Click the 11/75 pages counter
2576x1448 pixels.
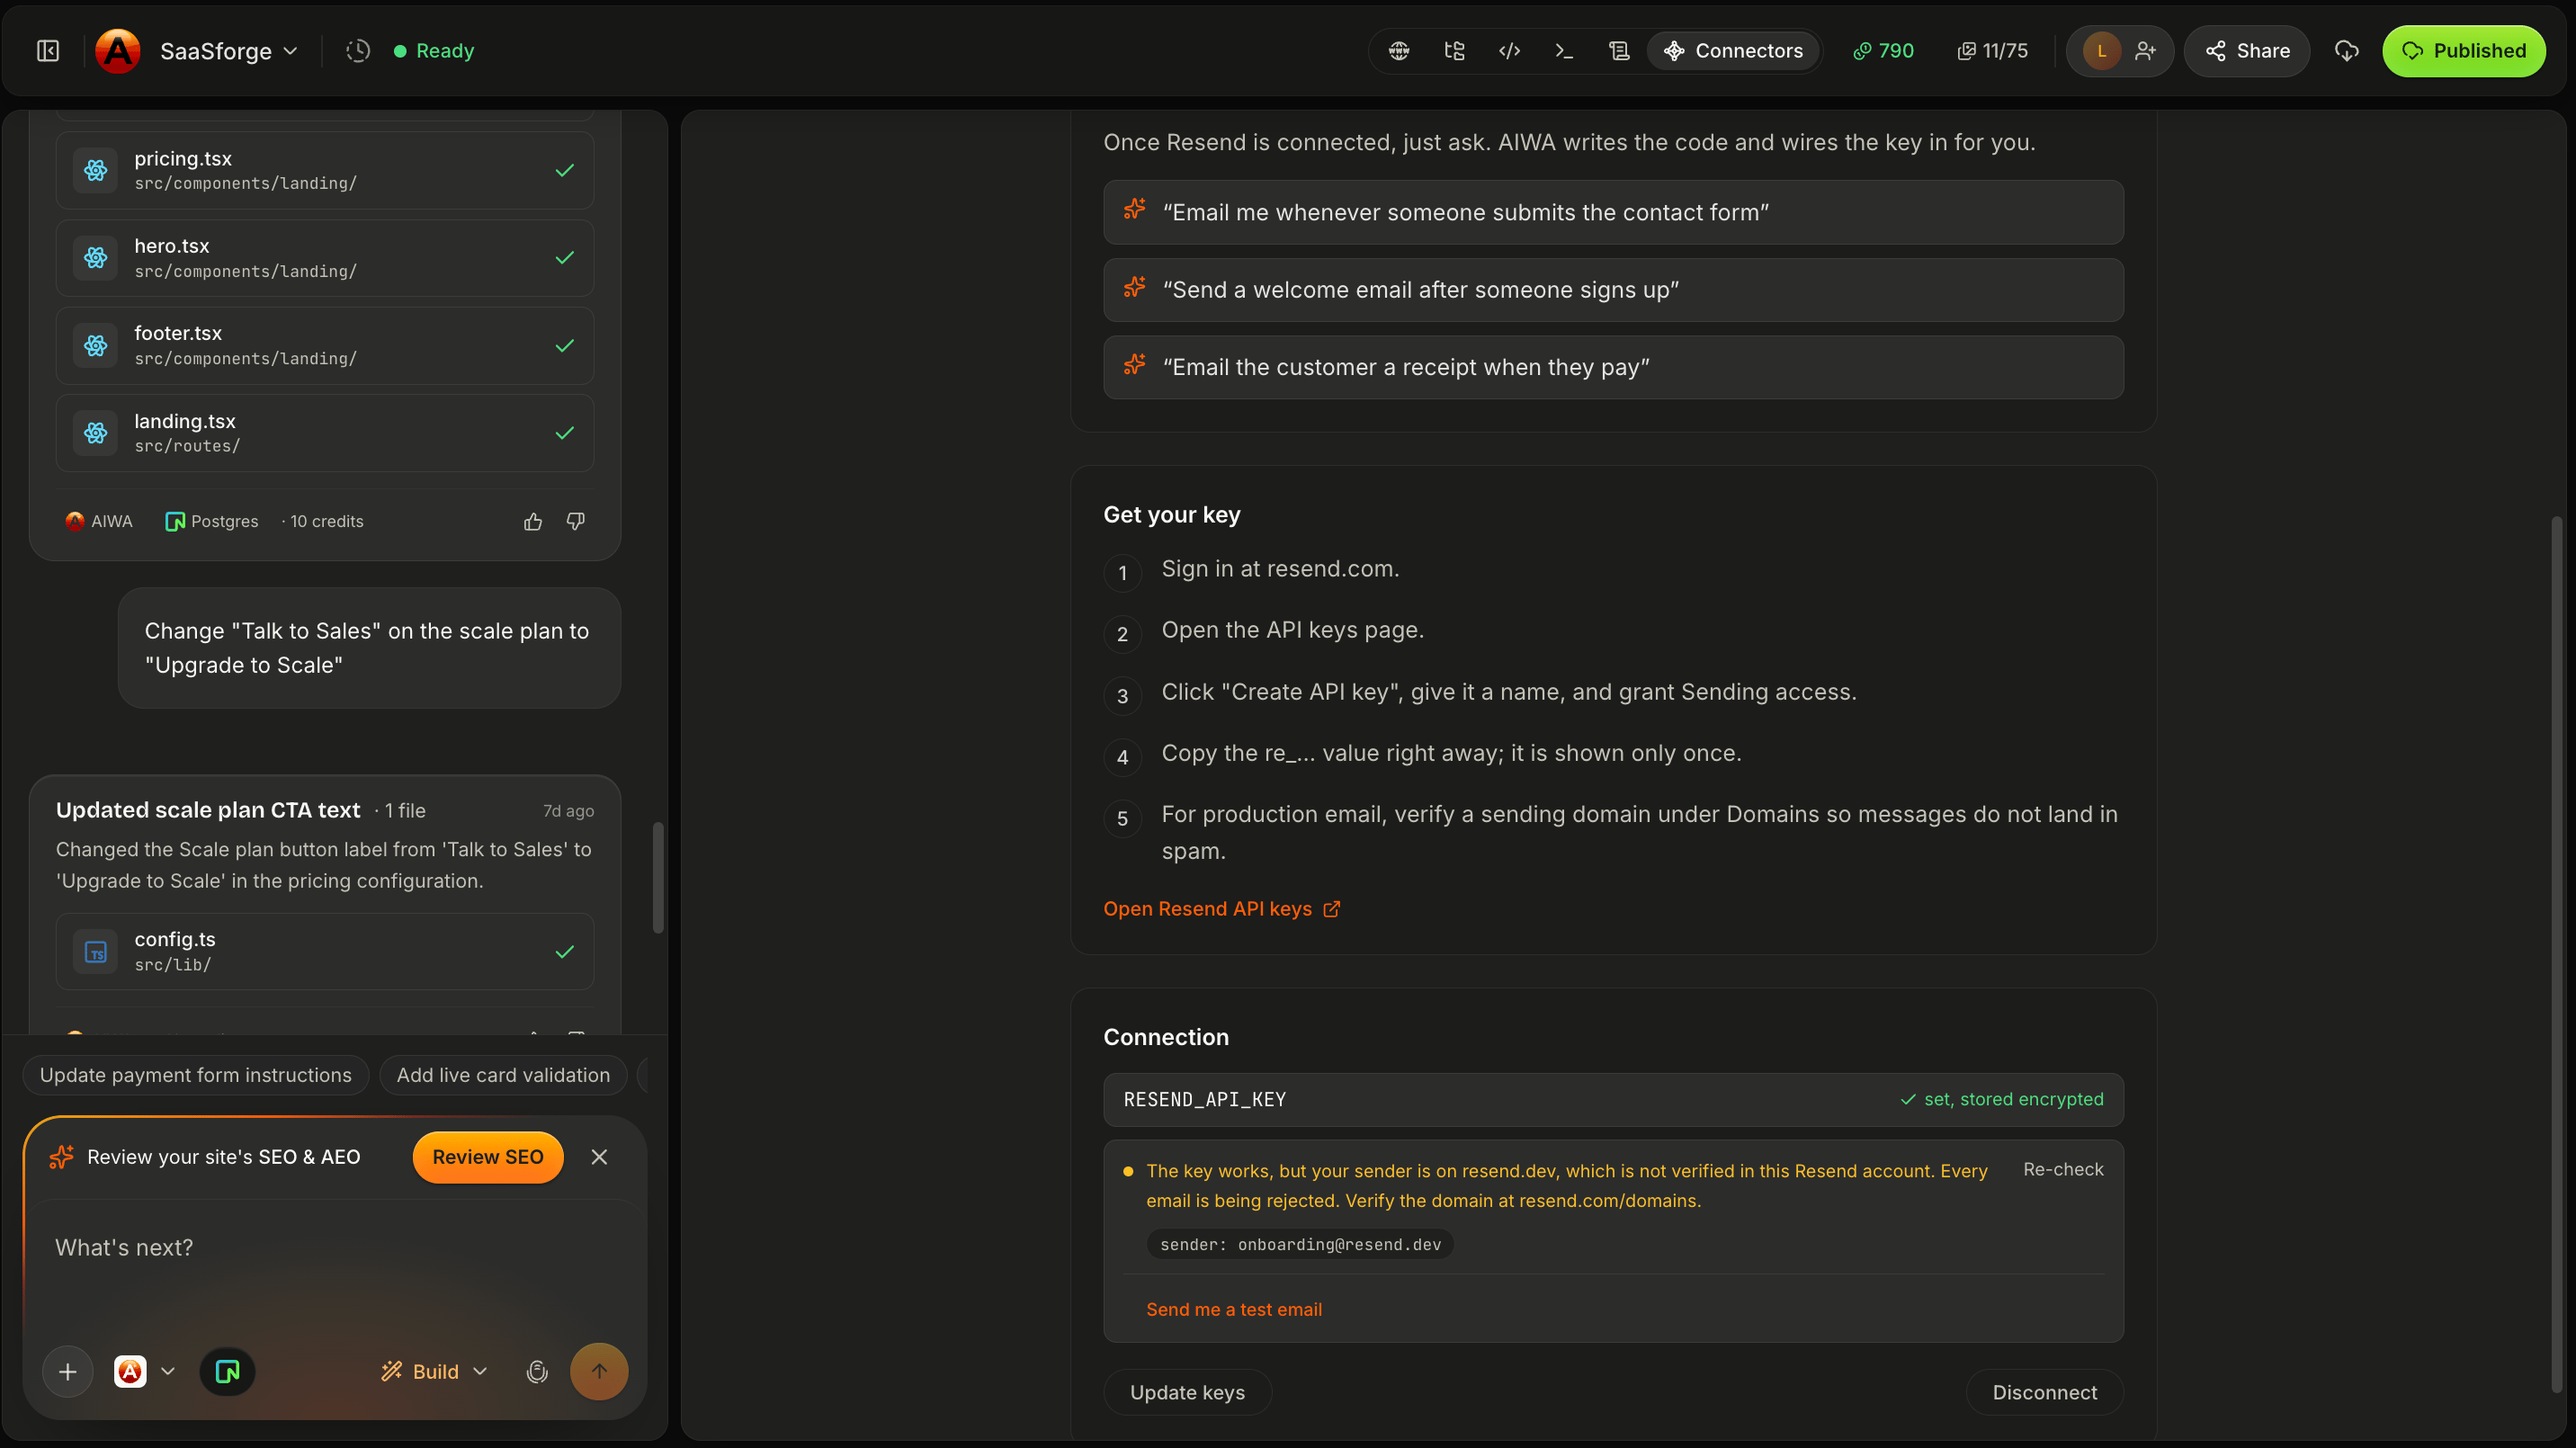(x=1993, y=51)
